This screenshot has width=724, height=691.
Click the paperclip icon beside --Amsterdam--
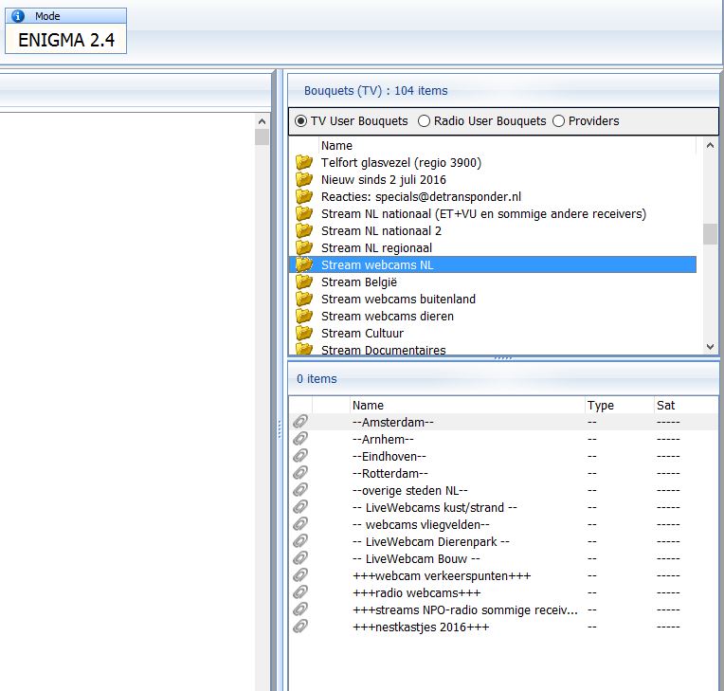coord(300,422)
